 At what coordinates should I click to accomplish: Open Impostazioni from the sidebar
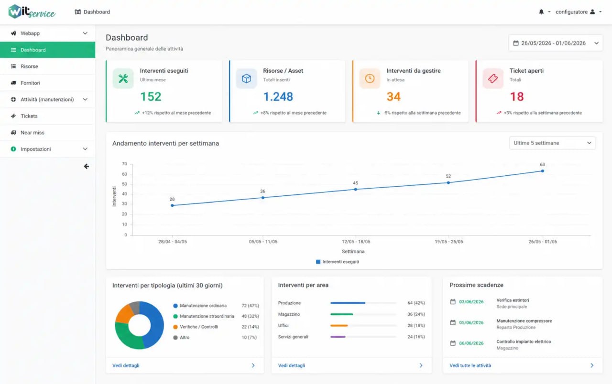click(48, 149)
